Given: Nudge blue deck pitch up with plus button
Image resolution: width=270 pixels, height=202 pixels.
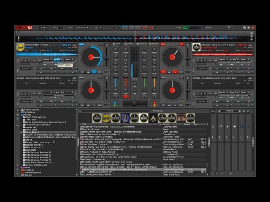Looking at the screenshot, I should (x=108, y=72).
